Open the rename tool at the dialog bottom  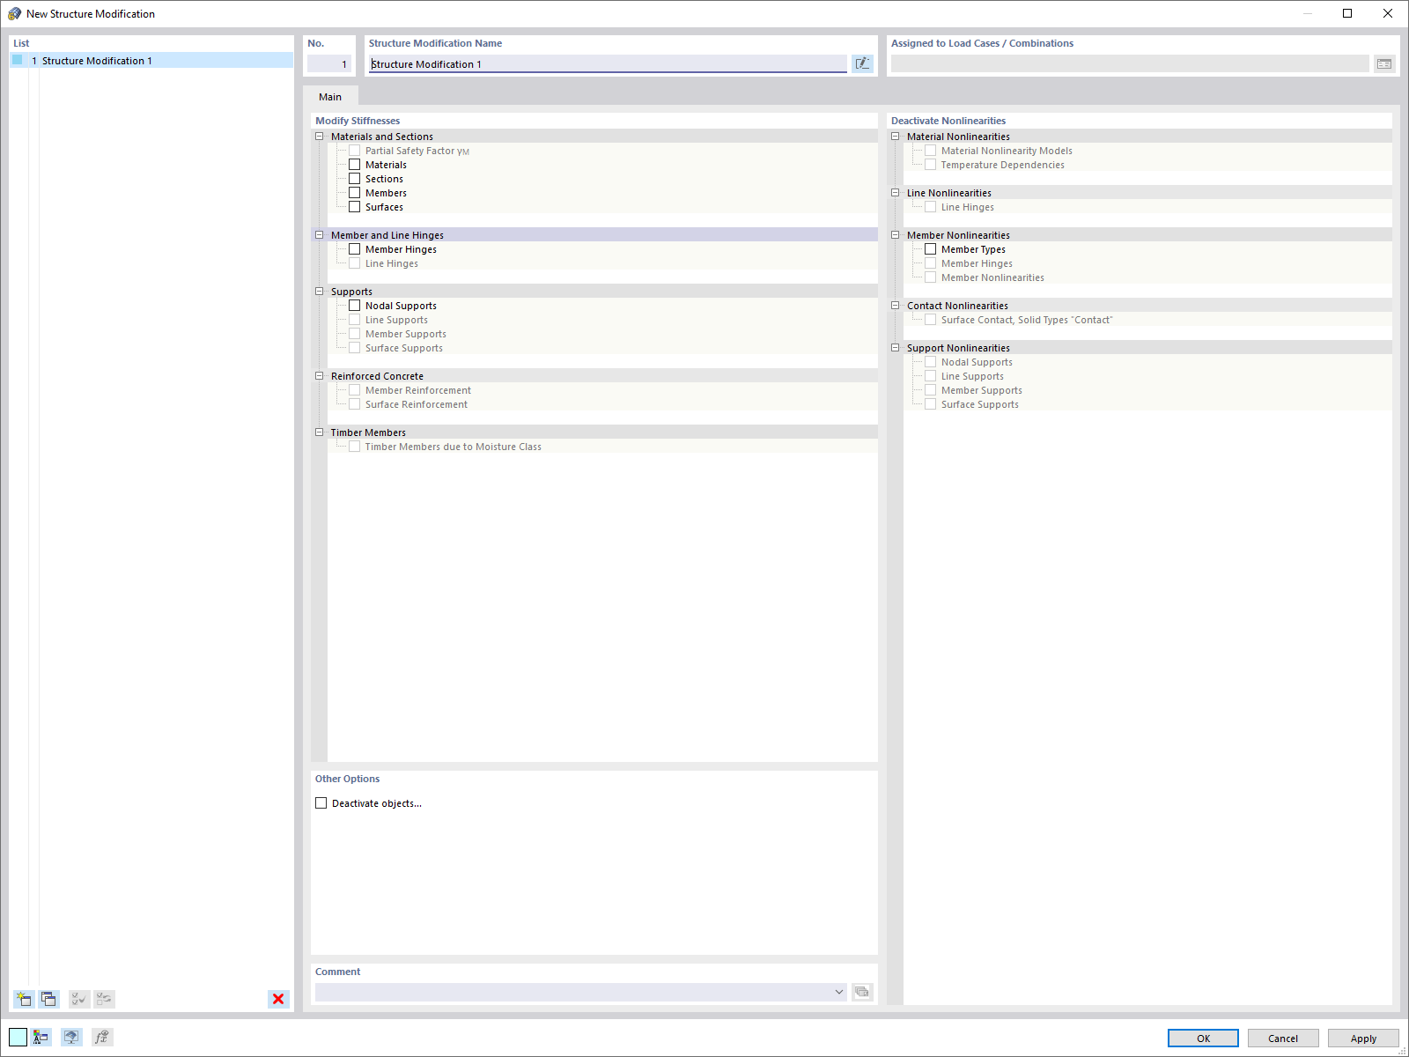40,1037
